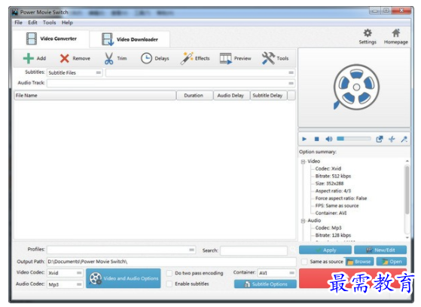Click the Apply profile button
The image size is (421, 307).
325,250
